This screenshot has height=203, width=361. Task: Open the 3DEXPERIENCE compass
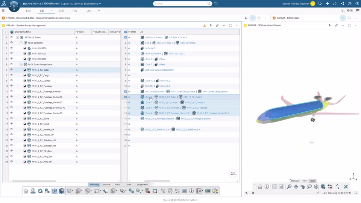click(14, 6)
